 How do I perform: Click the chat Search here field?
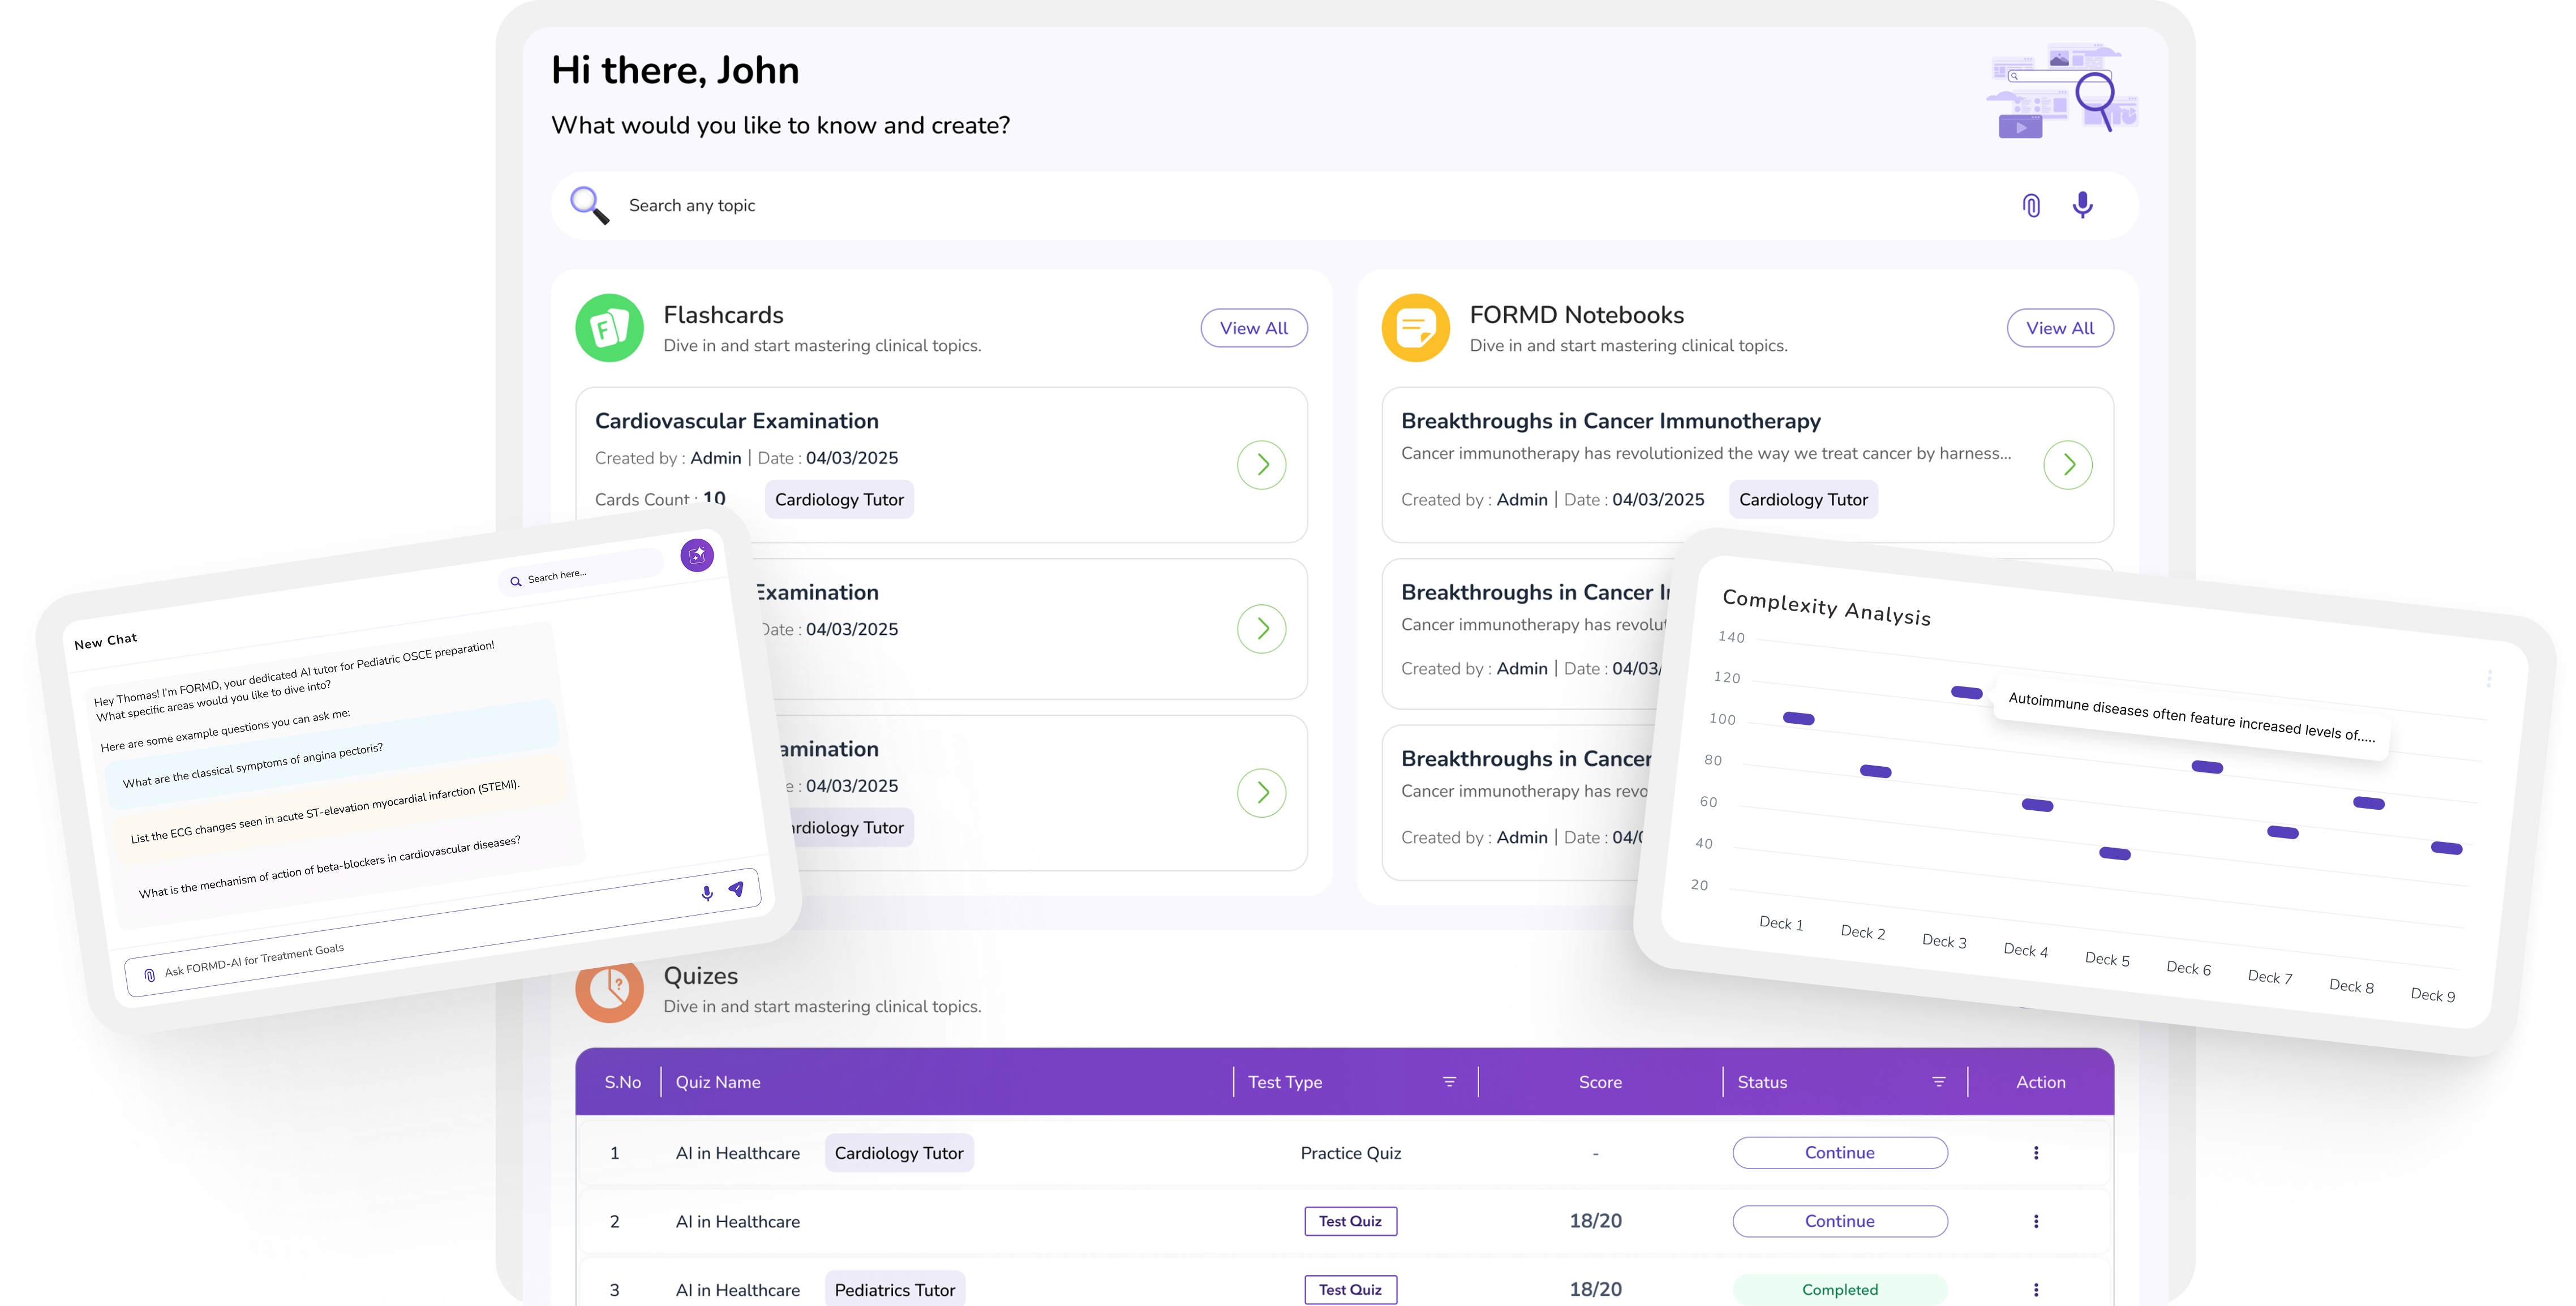(x=581, y=573)
